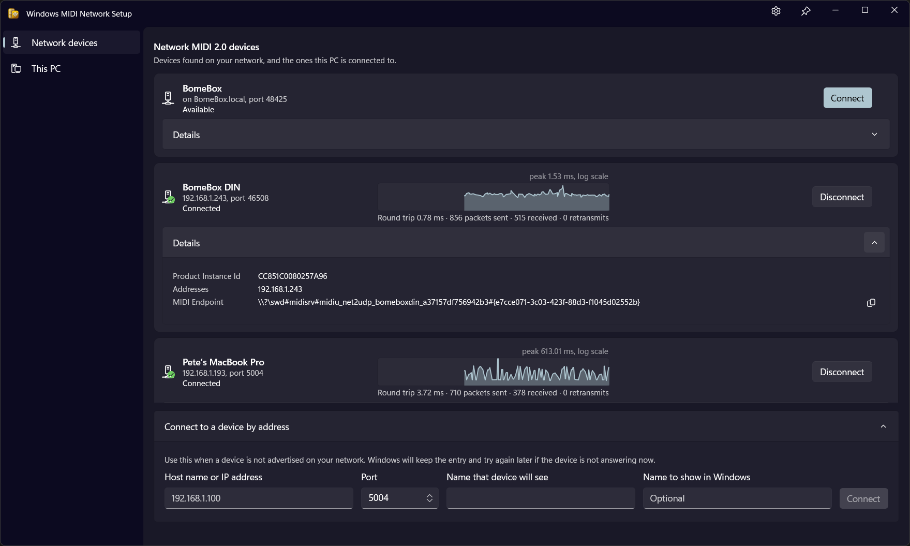The width and height of the screenshot is (910, 546).
Task: Focus the Name to show in Windows field
Action: [737, 498]
